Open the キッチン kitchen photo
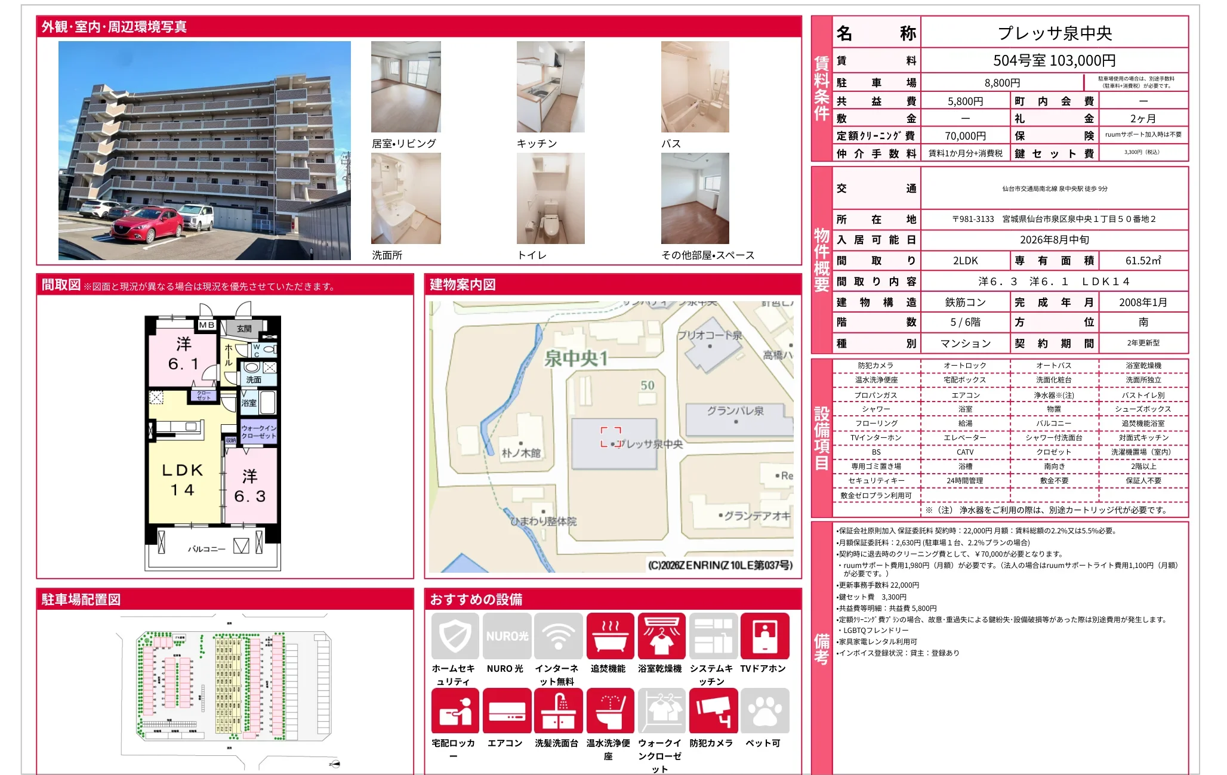1227x775 pixels. pos(551,87)
